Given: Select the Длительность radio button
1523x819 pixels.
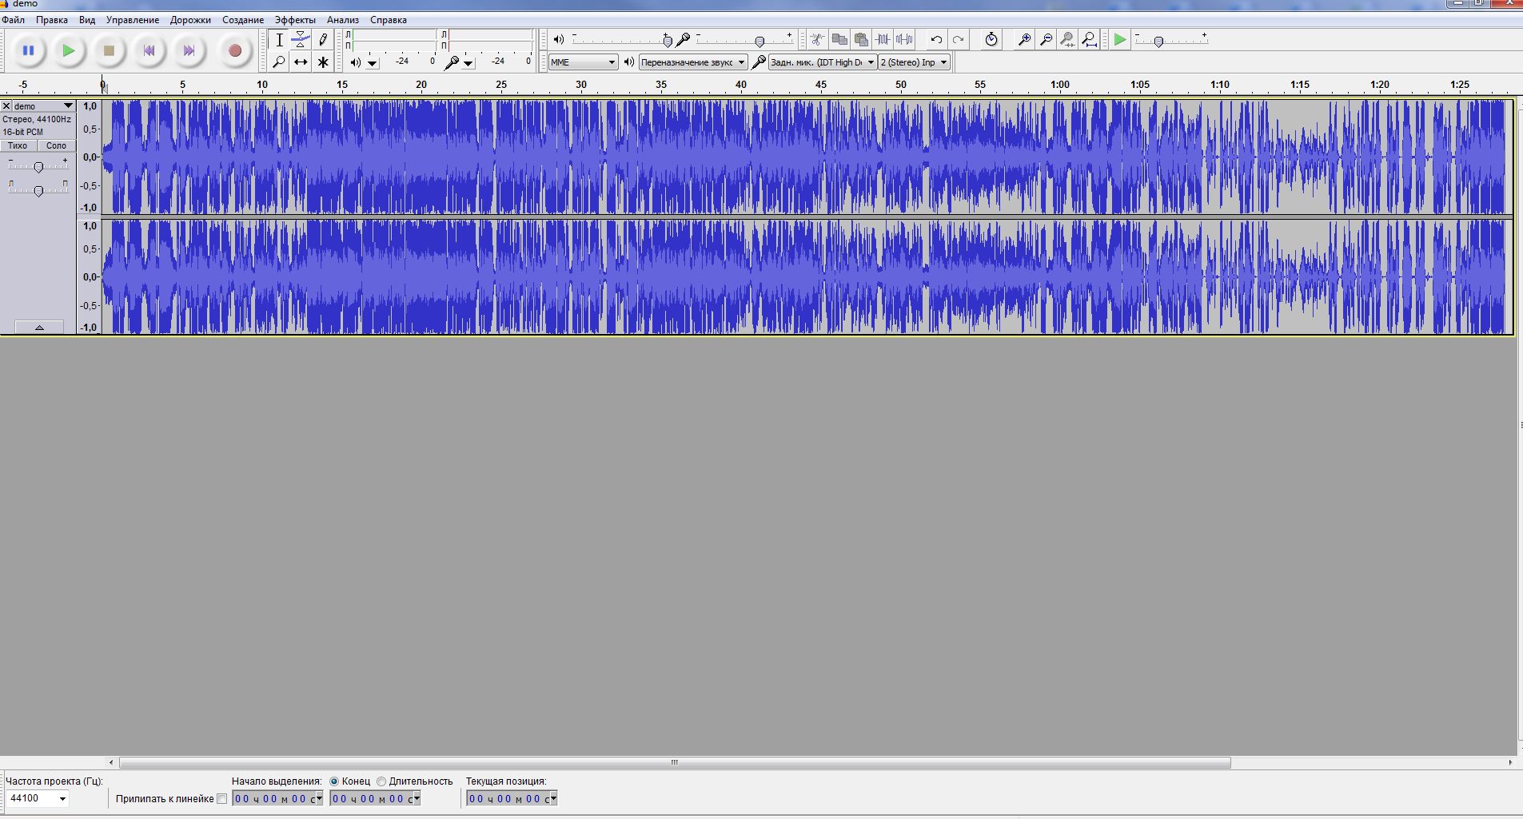Looking at the screenshot, I should pos(381,781).
